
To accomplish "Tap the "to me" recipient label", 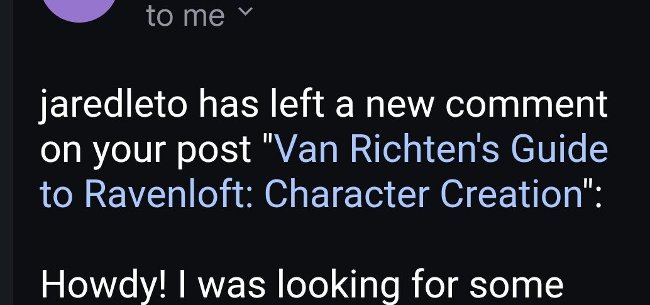I will pyautogui.click(x=185, y=15).
